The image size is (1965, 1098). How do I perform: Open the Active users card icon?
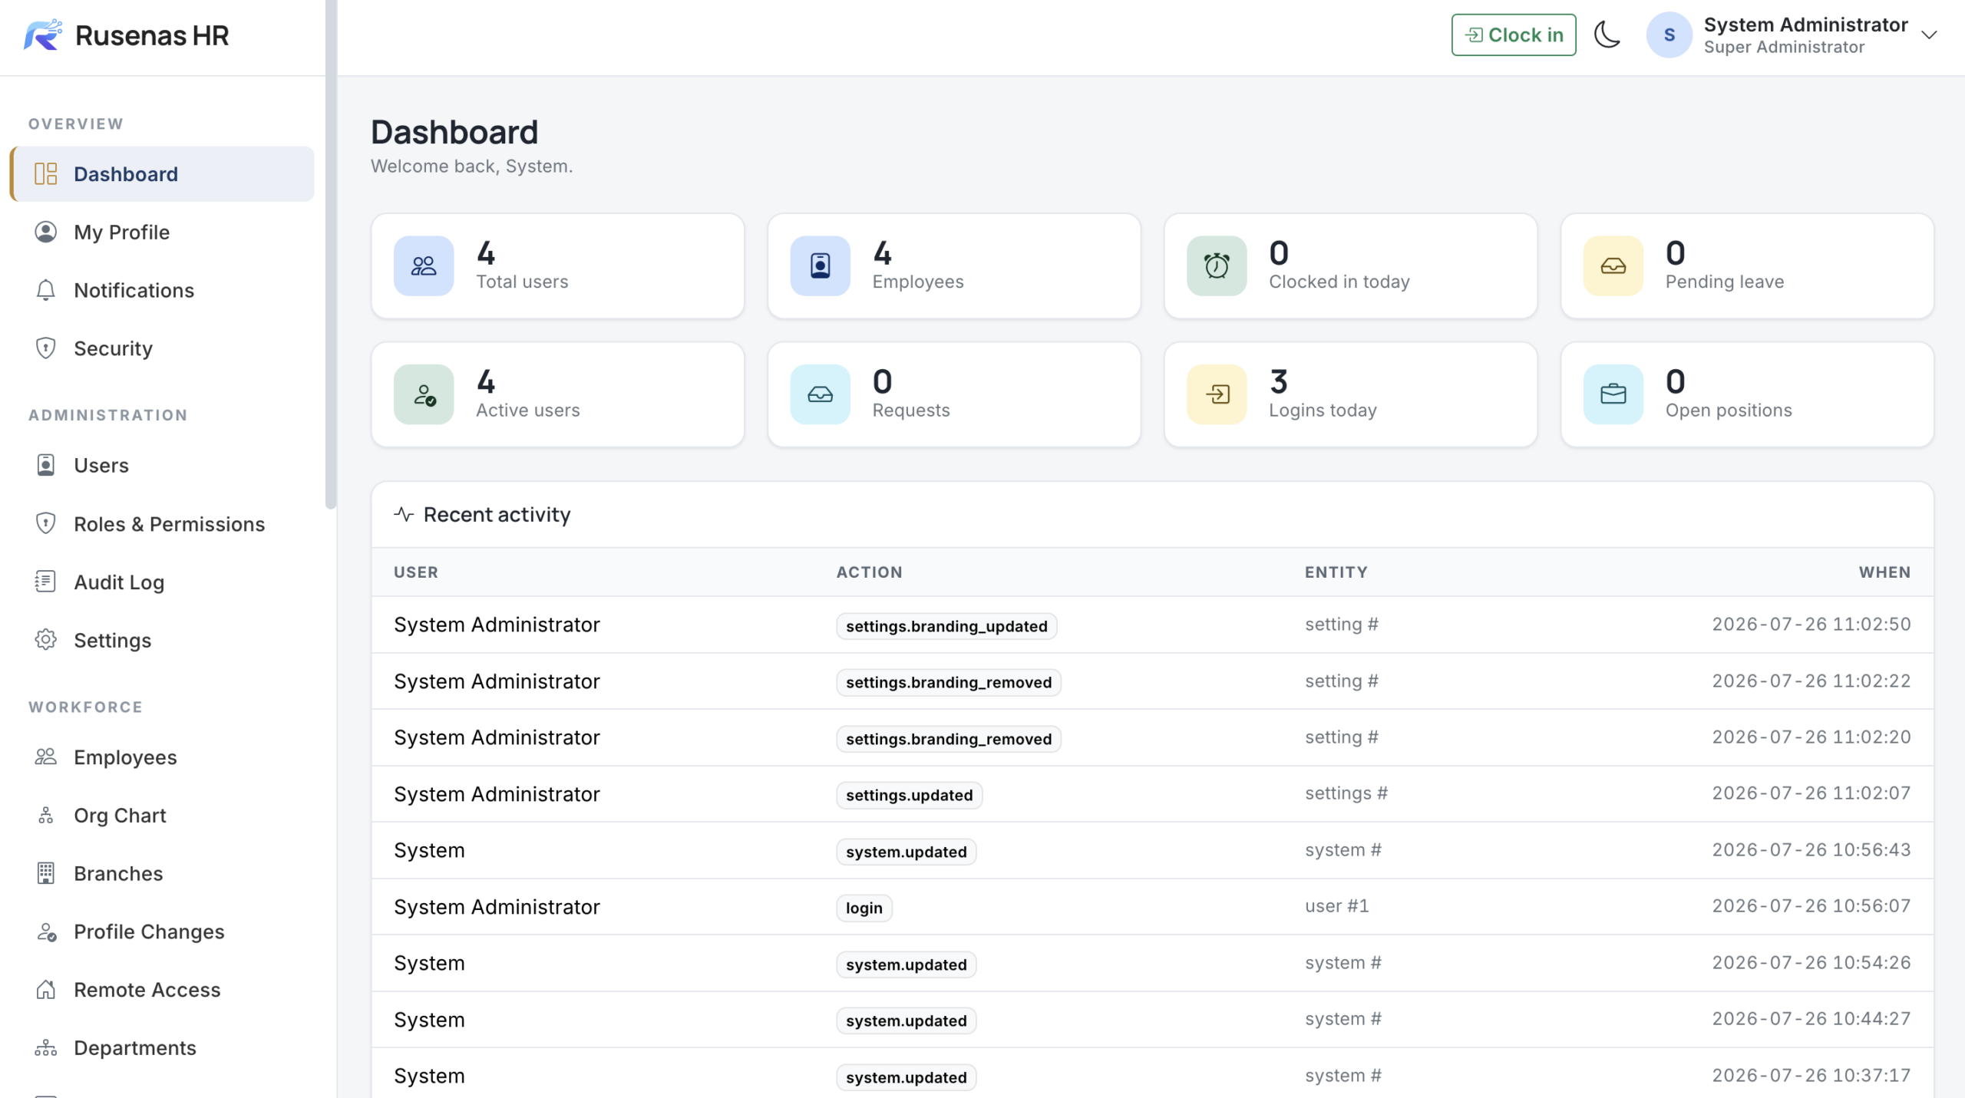coord(424,394)
